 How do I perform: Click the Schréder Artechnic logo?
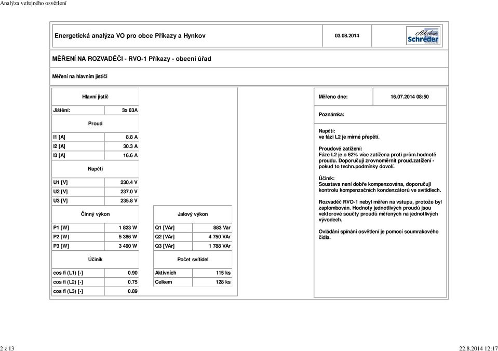point(423,36)
